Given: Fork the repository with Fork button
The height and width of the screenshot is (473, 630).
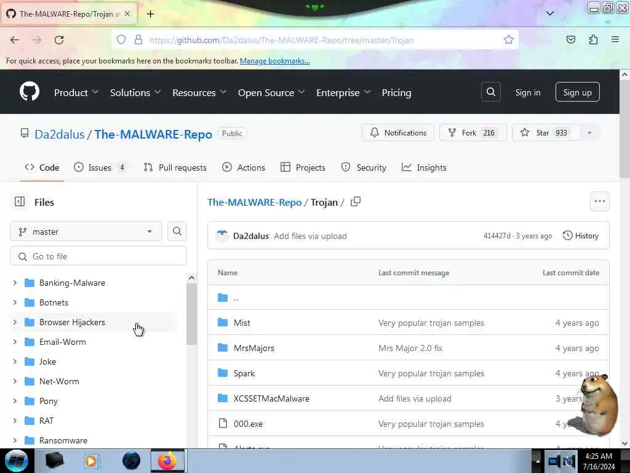Looking at the screenshot, I should click(472, 133).
